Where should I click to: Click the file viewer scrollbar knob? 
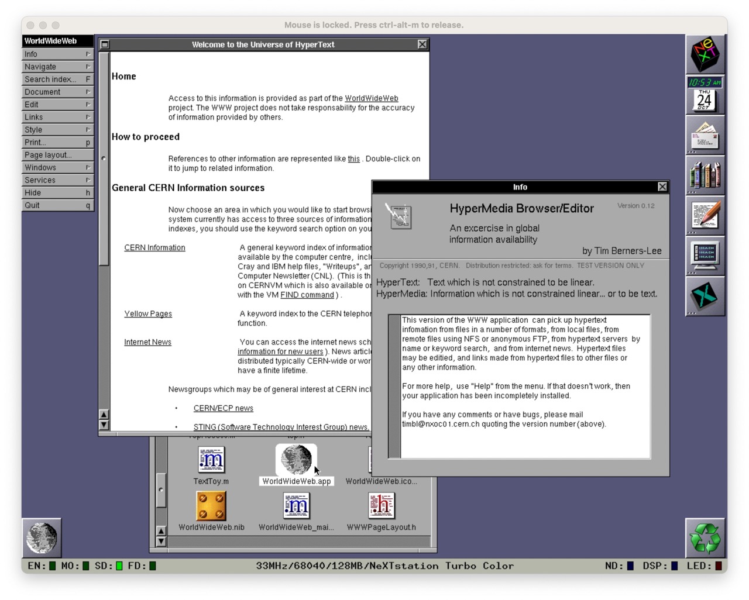click(161, 489)
